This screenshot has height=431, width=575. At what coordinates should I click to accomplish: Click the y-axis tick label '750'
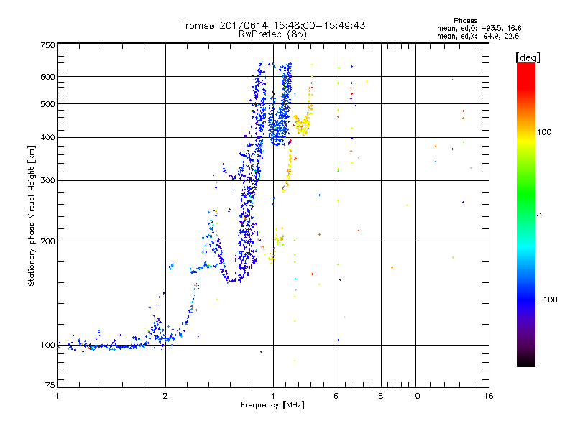(47, 45)
